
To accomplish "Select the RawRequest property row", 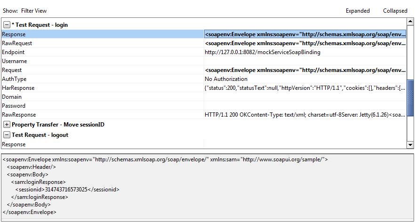I will pos(103,43).
